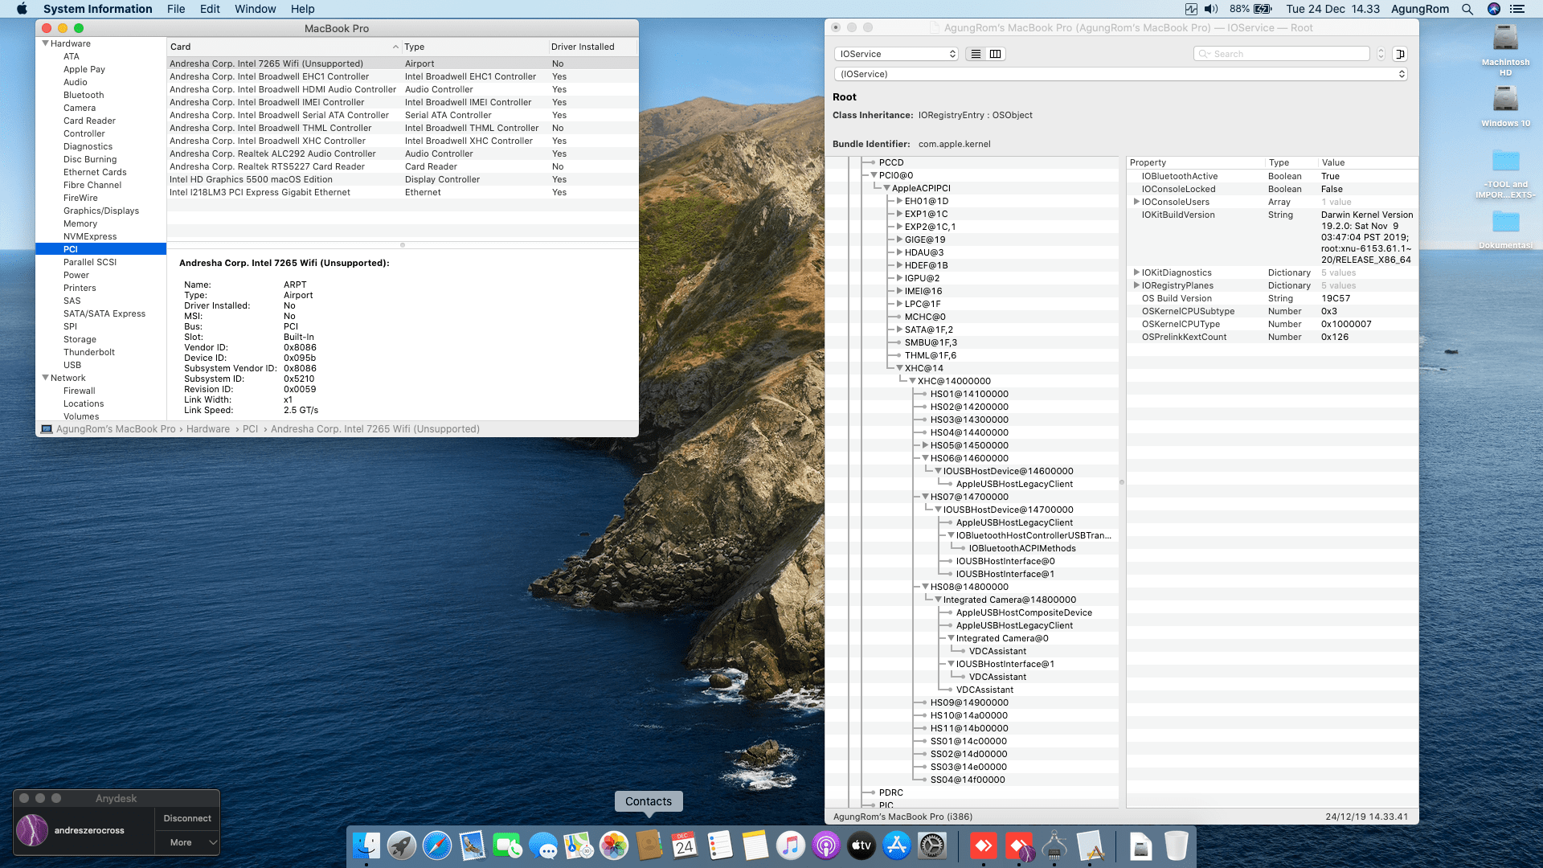
Task: Switch registry explorer to column view
Action: click(x=995, y=54)
